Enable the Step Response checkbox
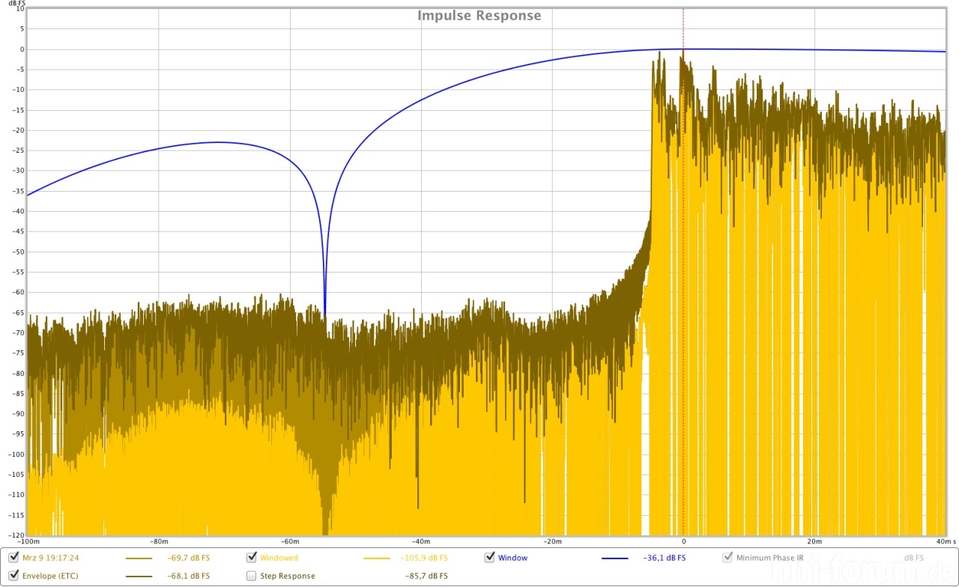959x587 pixels. coord(252,576)
